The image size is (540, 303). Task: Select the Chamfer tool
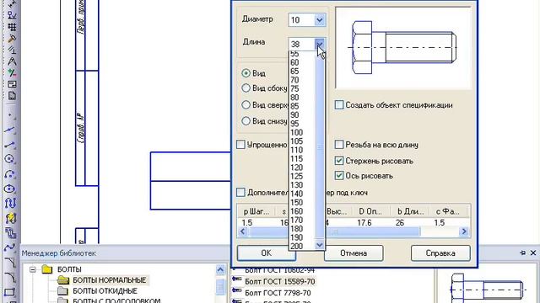coord(10,262)
